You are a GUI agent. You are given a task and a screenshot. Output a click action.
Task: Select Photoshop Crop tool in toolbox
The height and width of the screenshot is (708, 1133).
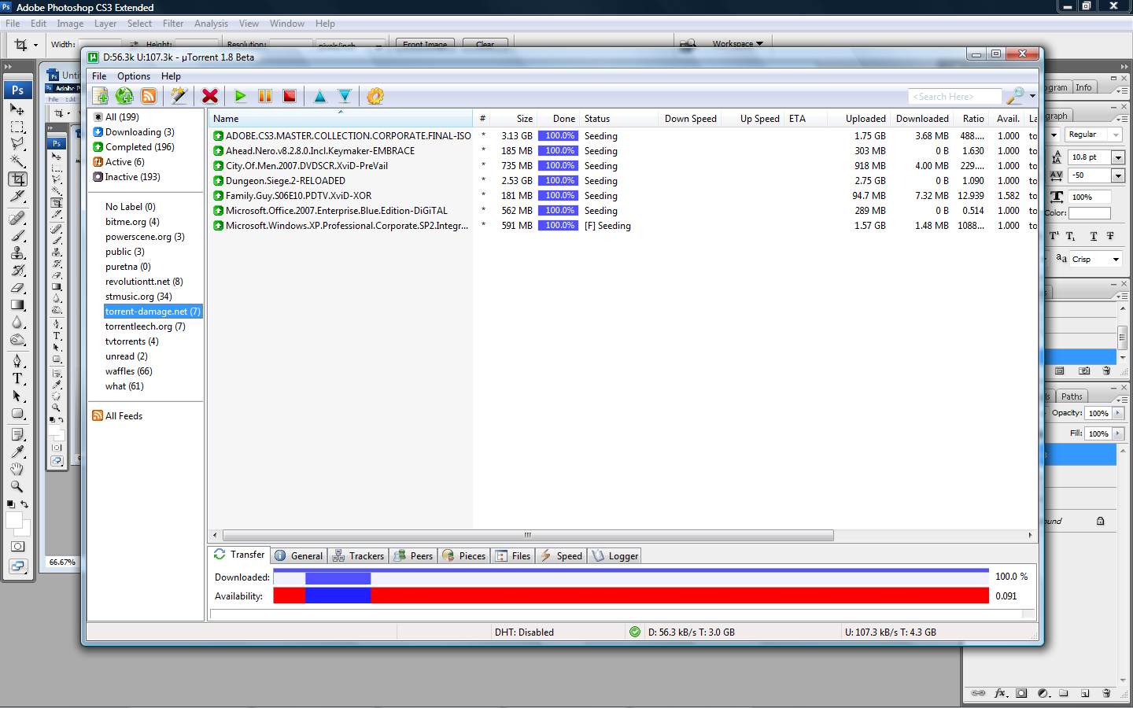(17, 179)
